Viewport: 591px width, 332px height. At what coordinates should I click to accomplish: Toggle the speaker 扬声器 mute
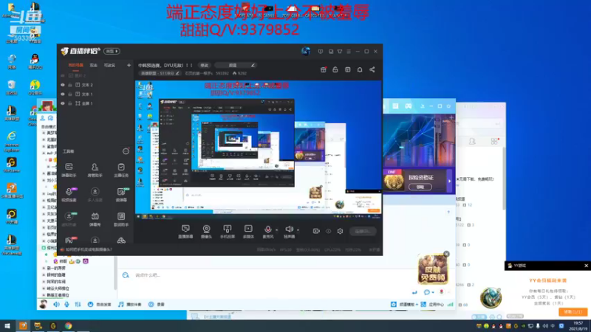(289, 232)
